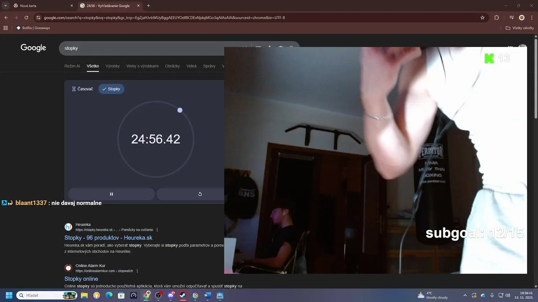The image size is (538, 302).
Task: Open the clock showing 19:56:41
Action: (524, 295)
